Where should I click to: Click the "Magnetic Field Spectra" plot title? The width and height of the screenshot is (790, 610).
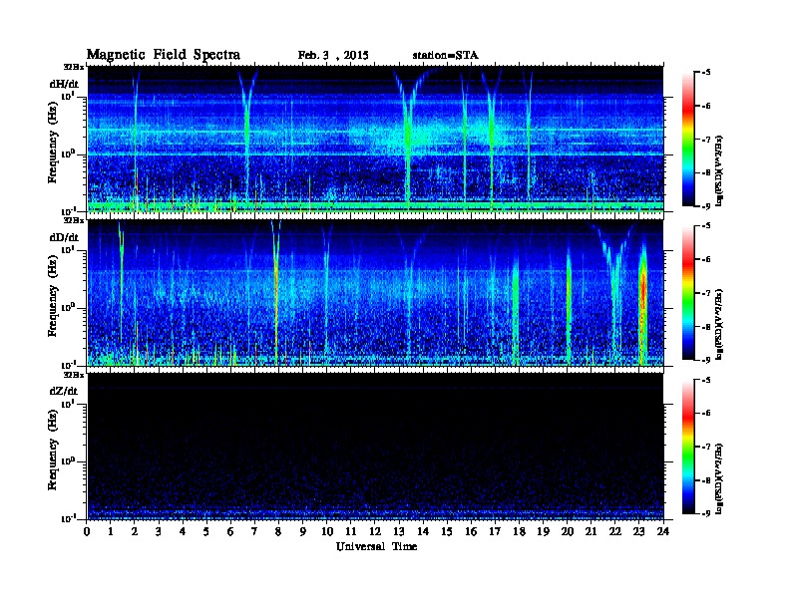click(x=164, y=55)
